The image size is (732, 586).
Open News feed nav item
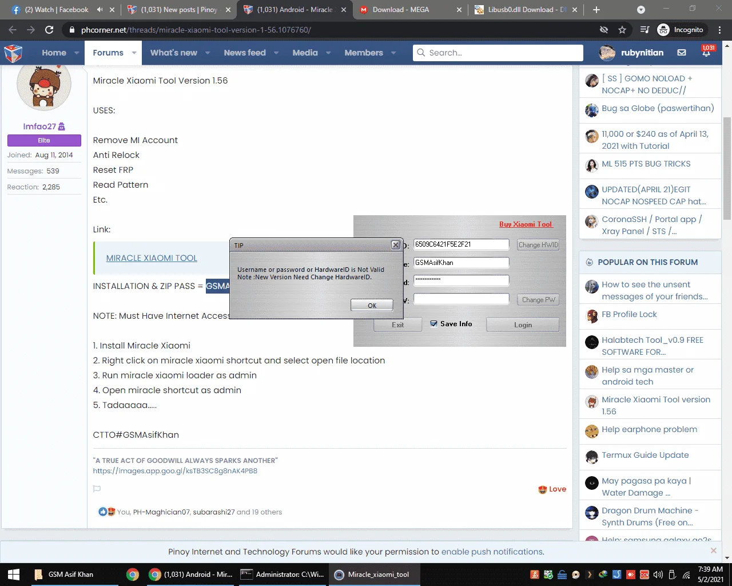click(x=245, y=53)
